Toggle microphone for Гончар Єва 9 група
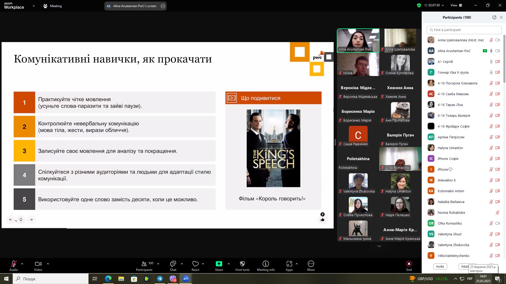 click(491, 73)
